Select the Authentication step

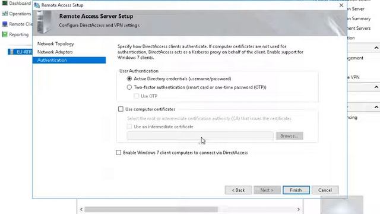pos(69,60)
